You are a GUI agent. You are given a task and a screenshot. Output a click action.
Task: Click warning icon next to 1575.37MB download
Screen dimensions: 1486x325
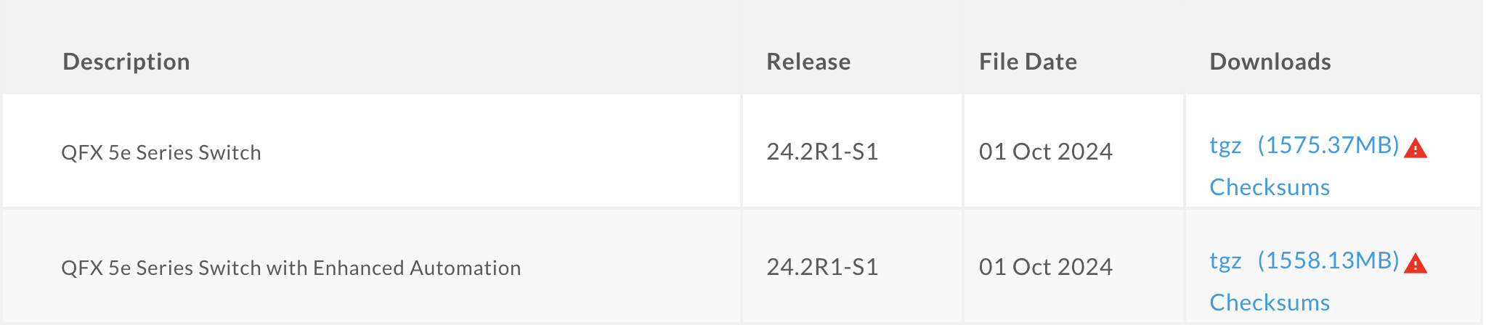tap(1415, 149)
